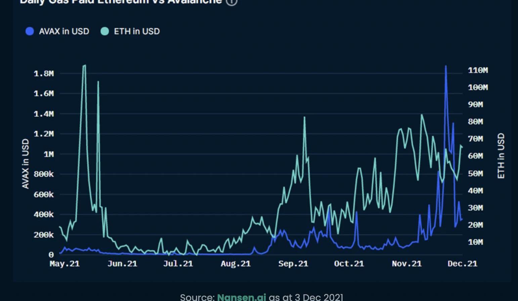The height and width of the screenshot is (301, 518).
Task: Click the blue AVAX legend dot
Action: click(30, 32)
